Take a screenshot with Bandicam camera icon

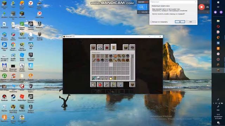(x=207, y=7)
